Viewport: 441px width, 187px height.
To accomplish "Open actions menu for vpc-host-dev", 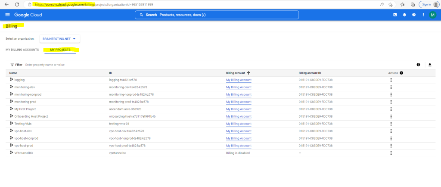I will tap(391, 131).
